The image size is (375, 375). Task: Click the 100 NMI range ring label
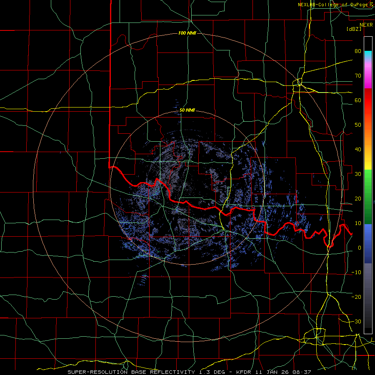click(187, 33)
